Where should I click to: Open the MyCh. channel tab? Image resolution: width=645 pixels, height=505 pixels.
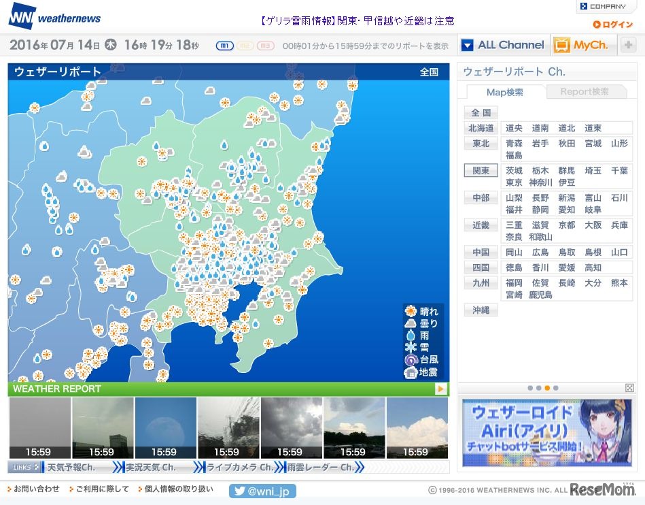(x=583, y=46)
